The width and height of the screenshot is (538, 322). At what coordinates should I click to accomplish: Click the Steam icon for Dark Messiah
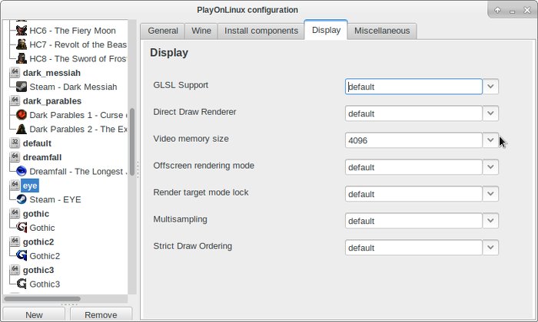[x=22, y=87]
